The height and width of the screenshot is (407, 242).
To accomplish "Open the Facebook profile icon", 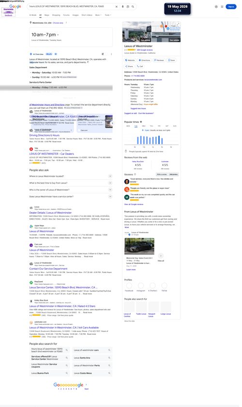I will coord(129,286).
